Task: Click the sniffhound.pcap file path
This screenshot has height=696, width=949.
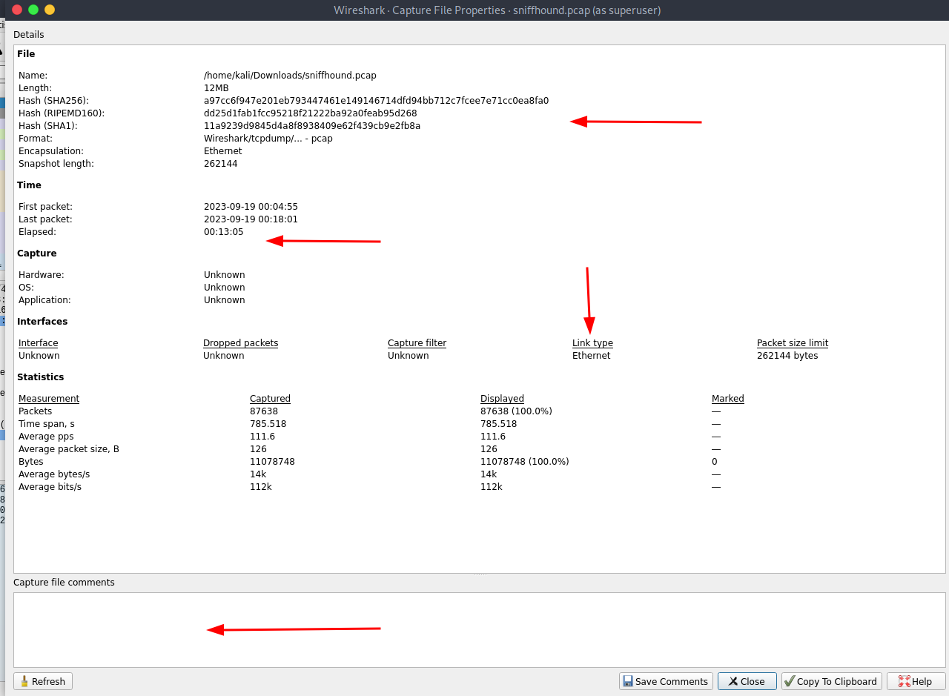Action: point(290,76)
